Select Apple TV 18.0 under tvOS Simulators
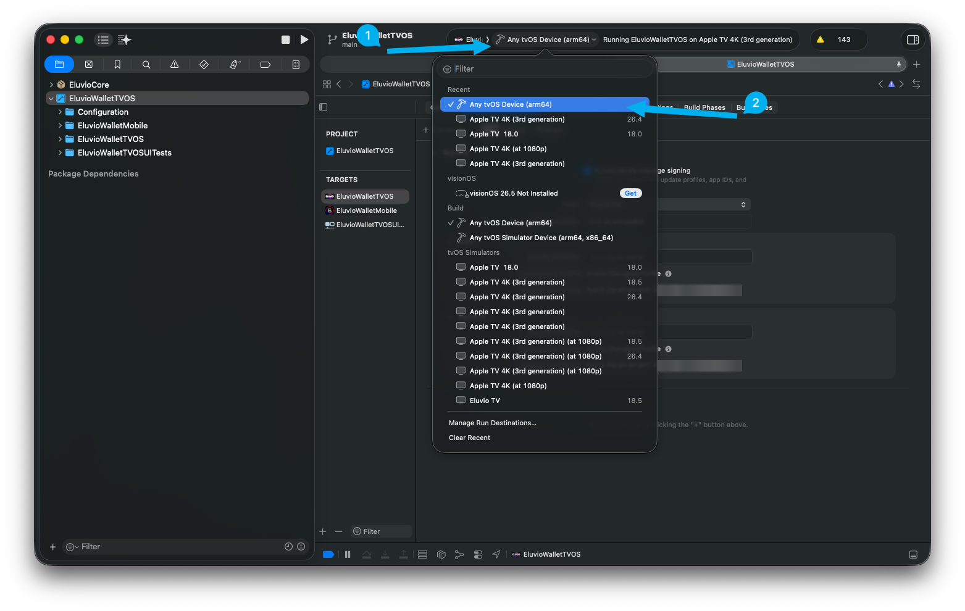 pyautogui.click(x=545, y=267)
